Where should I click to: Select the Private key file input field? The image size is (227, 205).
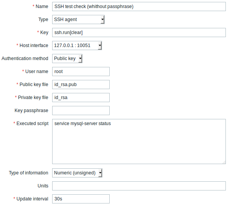coord(81,98)
